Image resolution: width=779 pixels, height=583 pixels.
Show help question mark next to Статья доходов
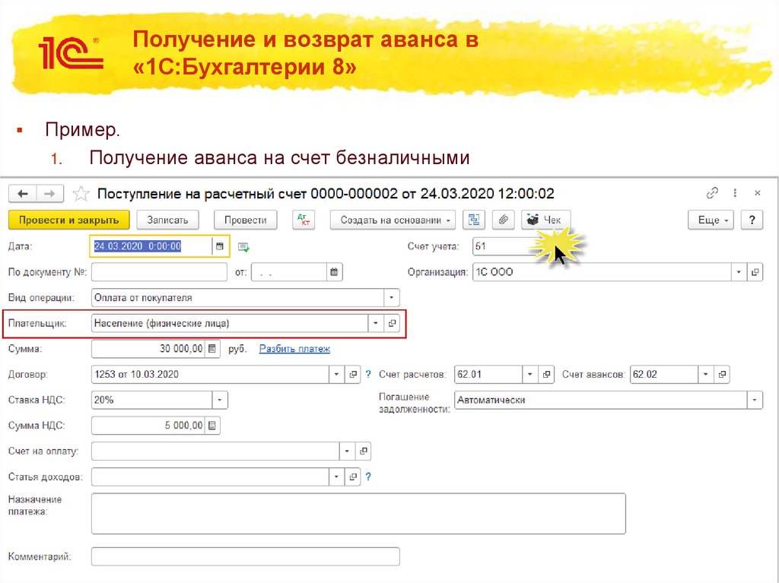[368, 477]
